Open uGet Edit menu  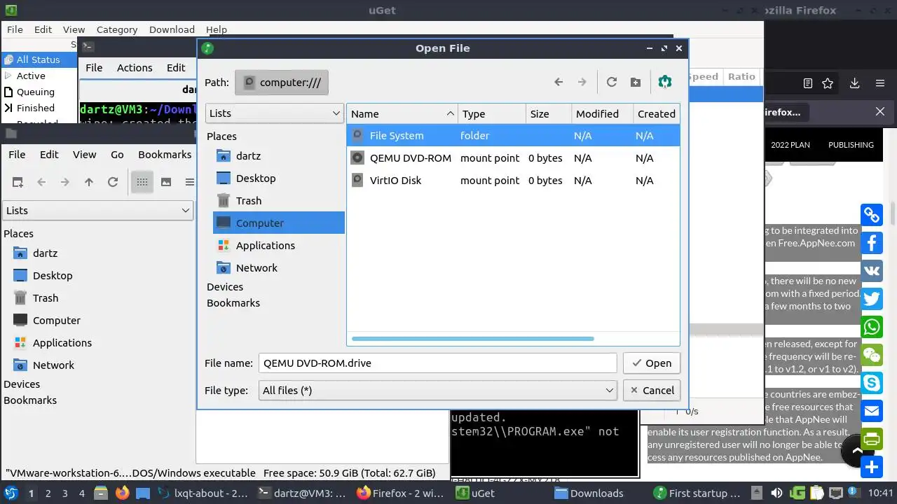point(43,29)
